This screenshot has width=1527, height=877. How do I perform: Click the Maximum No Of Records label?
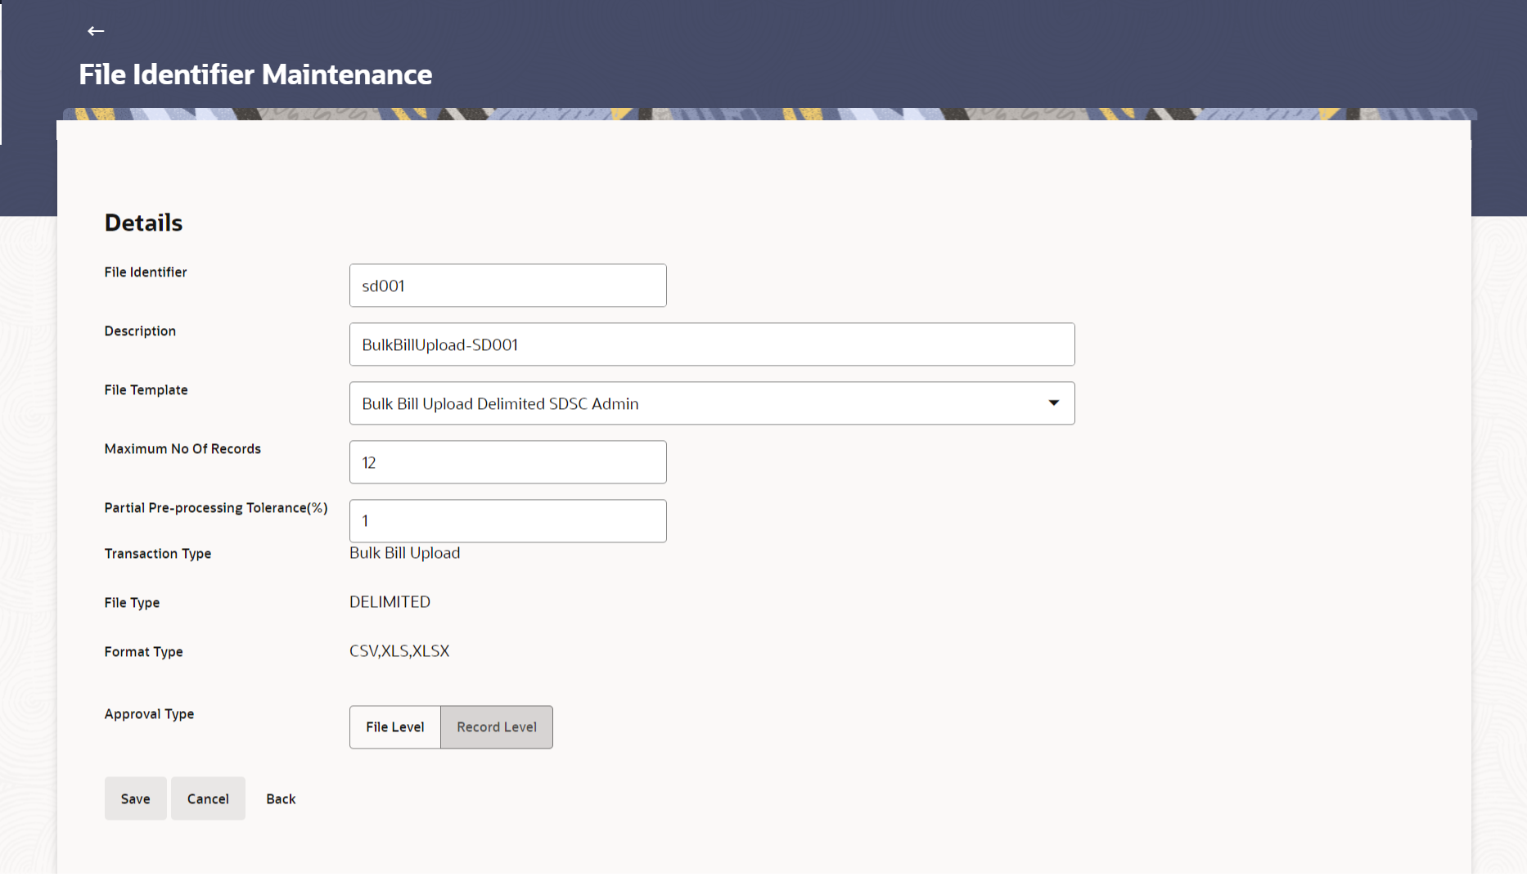point(182,449)
